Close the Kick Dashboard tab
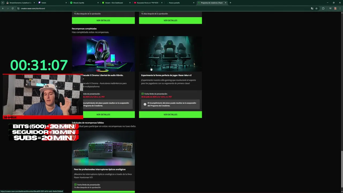The width and height of the screenshot is (343, 193). 130,3
